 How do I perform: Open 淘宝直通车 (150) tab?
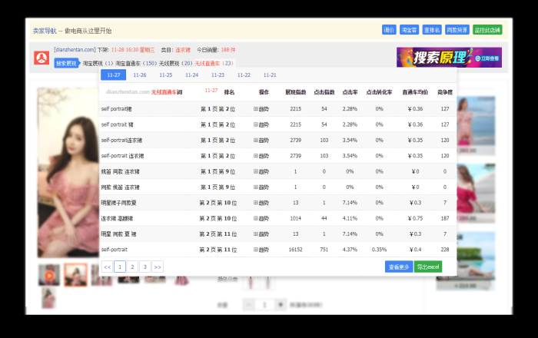(x=136, y=64)
